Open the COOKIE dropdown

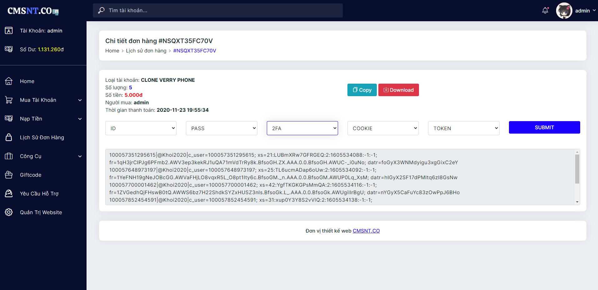(x=383, y=128)
